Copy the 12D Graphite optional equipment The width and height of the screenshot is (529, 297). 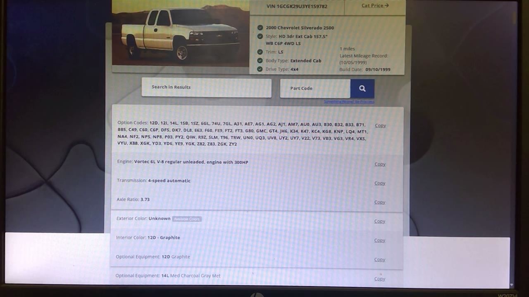tap(380, 259)
